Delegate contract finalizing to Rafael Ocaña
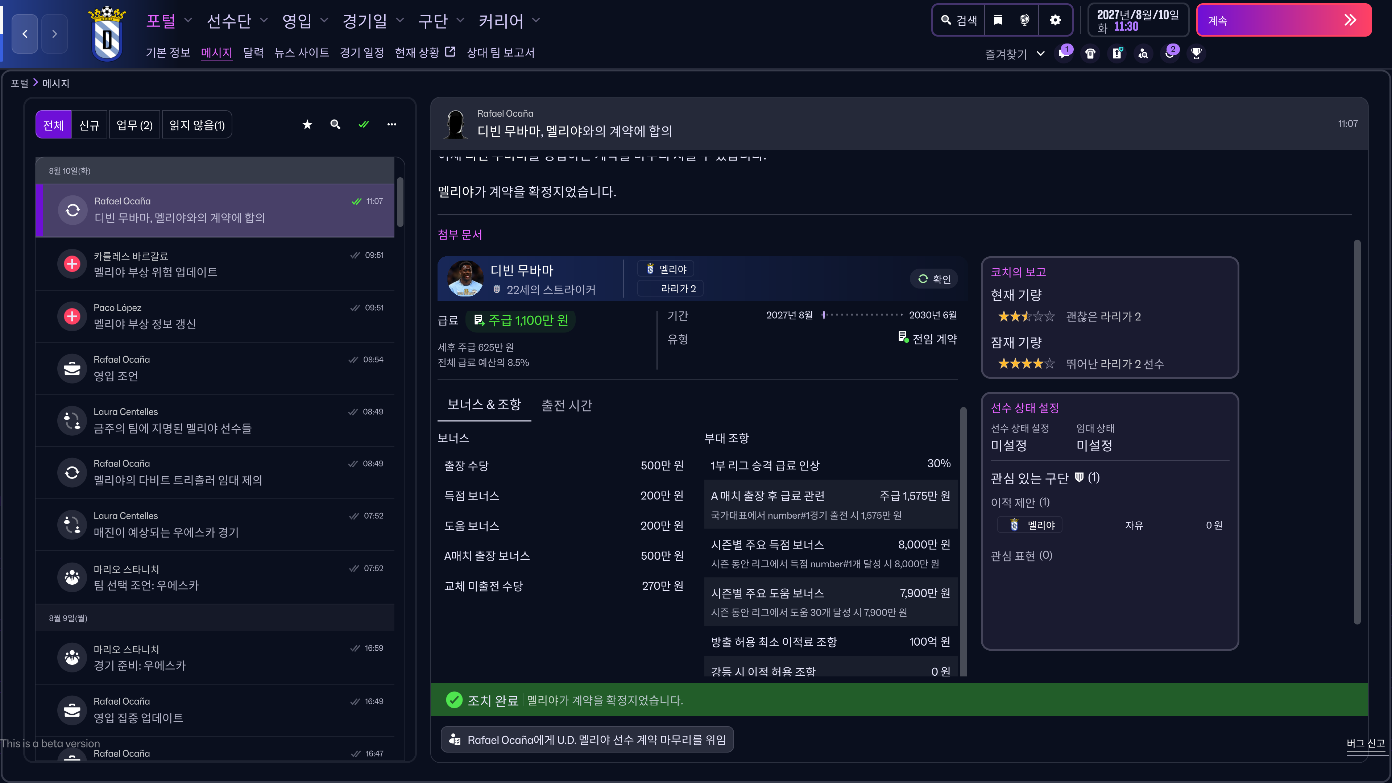The height and width of the screenshot is (783, 1392). coord(587,740)
